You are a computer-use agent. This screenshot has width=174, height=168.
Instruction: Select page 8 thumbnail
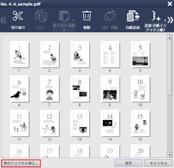(x=80, y=89)
